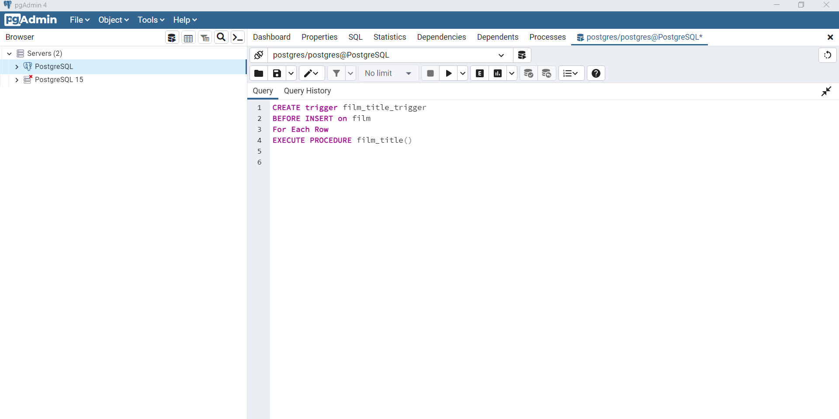Launch the PSQL Tool terminal icon
839x419 pixels.
[238, 38]
